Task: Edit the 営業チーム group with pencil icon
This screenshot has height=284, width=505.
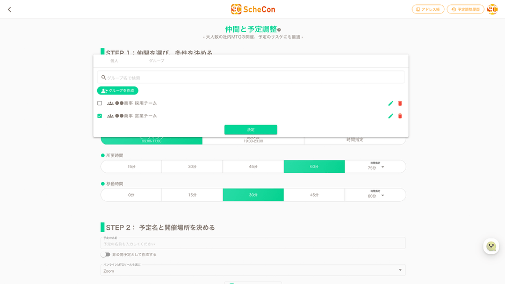Action: (391, 116)
